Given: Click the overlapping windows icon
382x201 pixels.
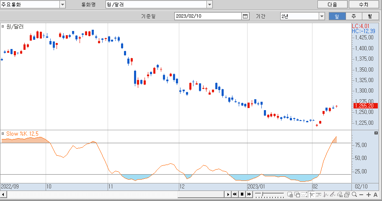Looking at the screenshot, I should [297, 194].
